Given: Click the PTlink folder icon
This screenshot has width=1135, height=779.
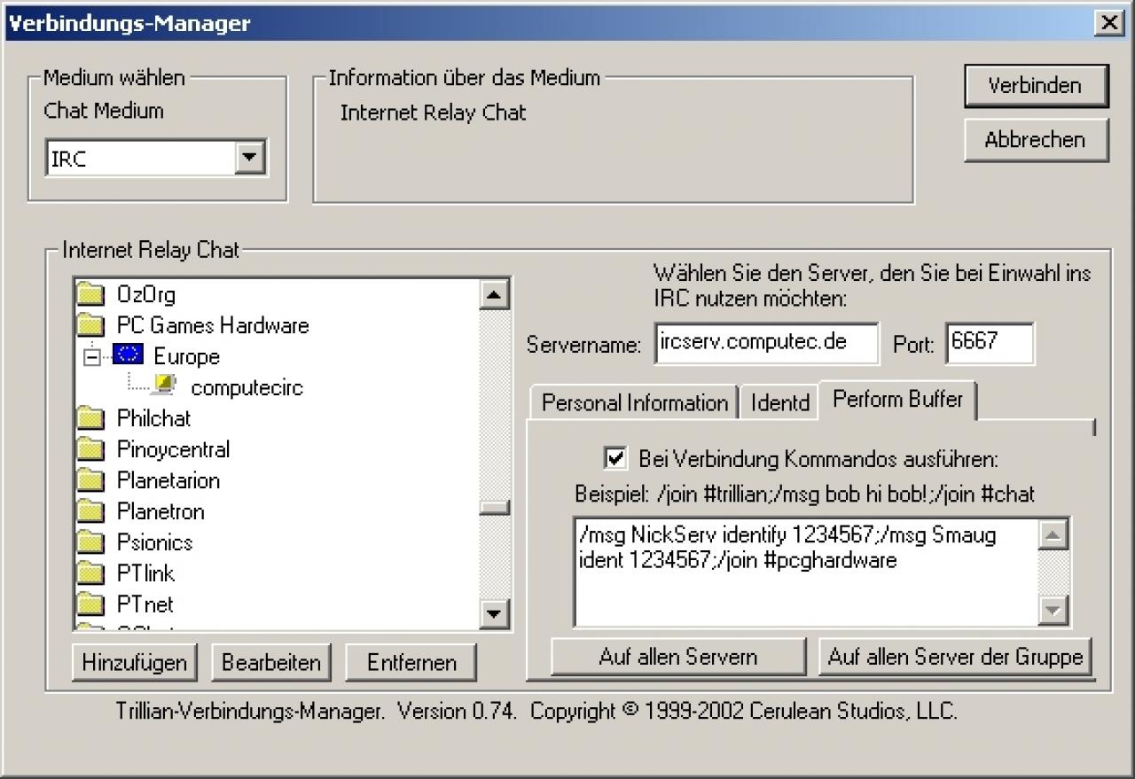Looking at the screenshot, I should tap(90, 573).
